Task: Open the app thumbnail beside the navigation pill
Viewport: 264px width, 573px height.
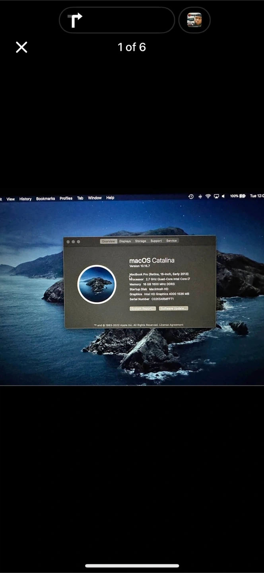Action: click(x=194, y=20)
